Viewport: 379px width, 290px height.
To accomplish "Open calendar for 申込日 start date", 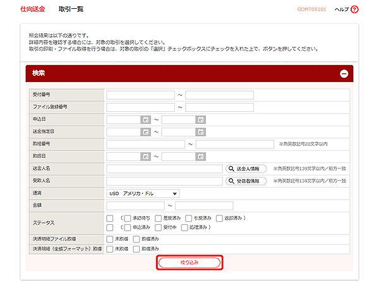I will [x=145, y=119].
